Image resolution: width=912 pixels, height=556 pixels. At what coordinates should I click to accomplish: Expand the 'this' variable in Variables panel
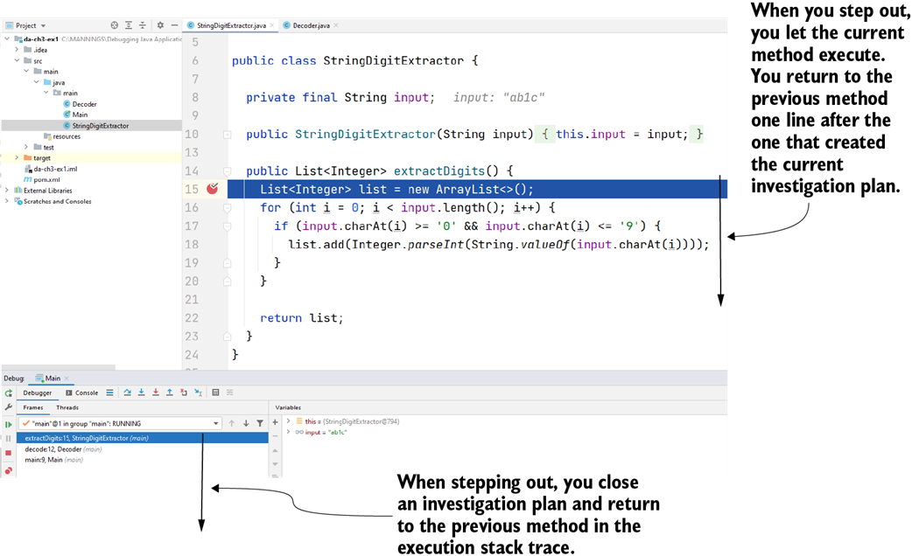[x=290, y=420]
